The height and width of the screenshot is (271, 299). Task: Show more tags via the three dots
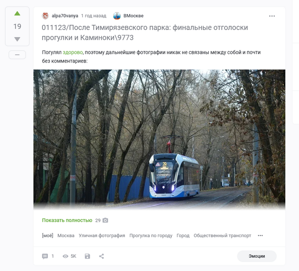click(x=260, y=235)
